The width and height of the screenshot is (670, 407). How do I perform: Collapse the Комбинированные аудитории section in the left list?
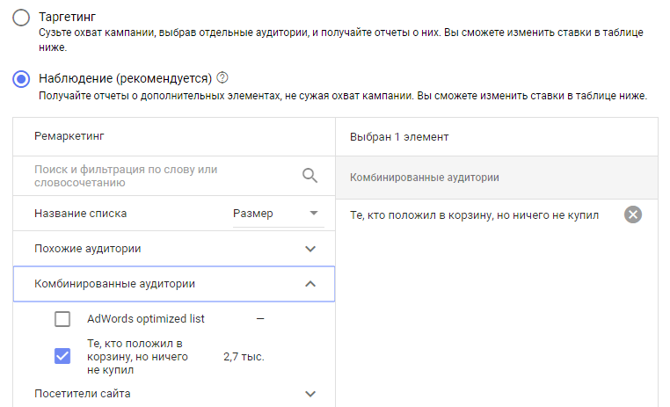(x=310, y=284)
